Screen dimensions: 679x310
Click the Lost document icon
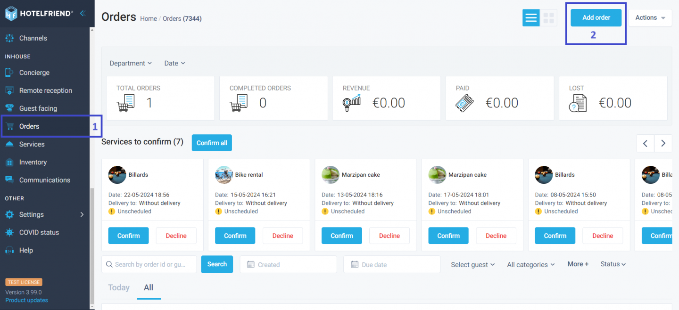pyautogui.click(x=578, y=103)
